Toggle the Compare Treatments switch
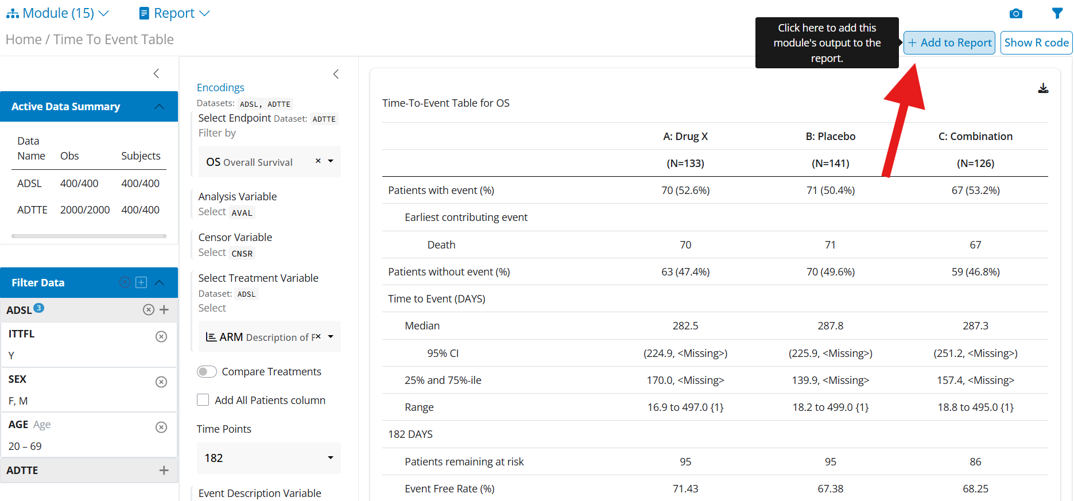Viewport: 1074px width, 501px height. tap(207, 372)
